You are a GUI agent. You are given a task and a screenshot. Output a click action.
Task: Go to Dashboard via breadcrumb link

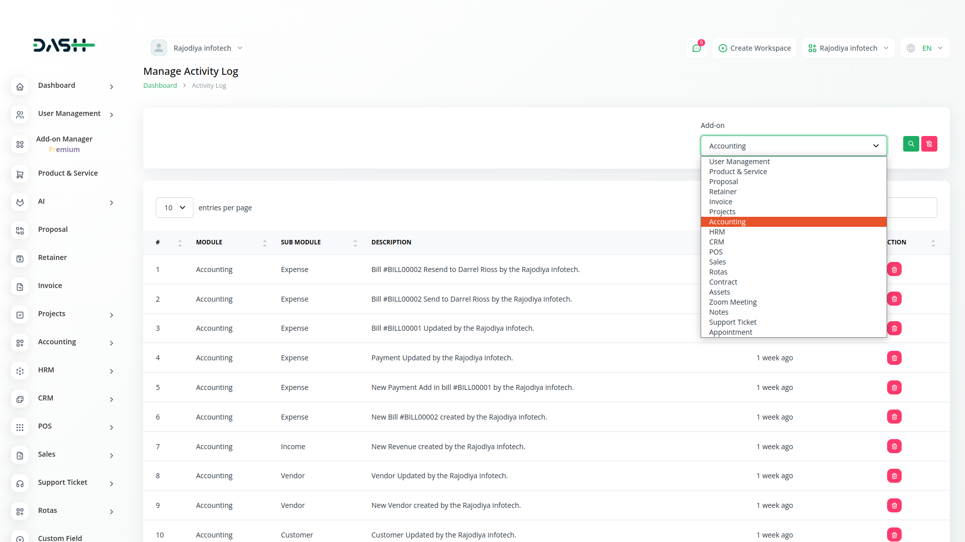[x=160, y=86]
